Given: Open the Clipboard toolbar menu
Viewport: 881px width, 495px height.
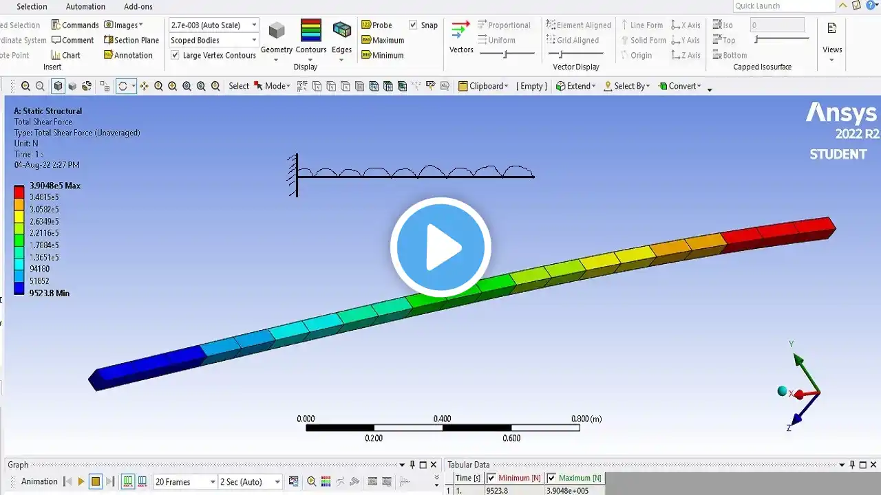Looking at the screenshot, I should tap(484, 86).
